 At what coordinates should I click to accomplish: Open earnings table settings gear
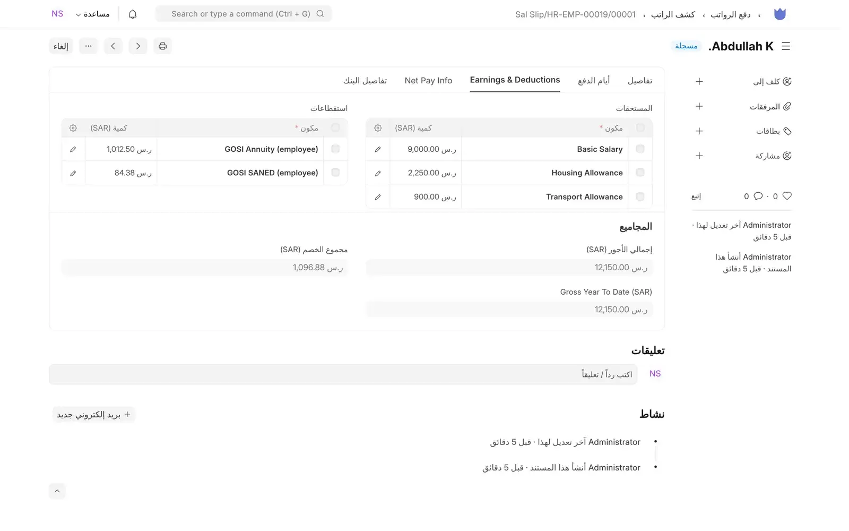click(378, 128)
